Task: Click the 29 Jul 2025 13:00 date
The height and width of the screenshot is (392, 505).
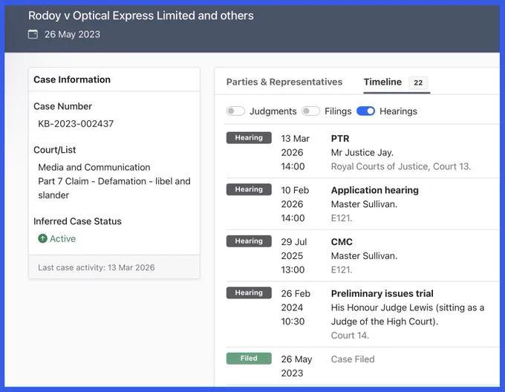Action: 294,256
